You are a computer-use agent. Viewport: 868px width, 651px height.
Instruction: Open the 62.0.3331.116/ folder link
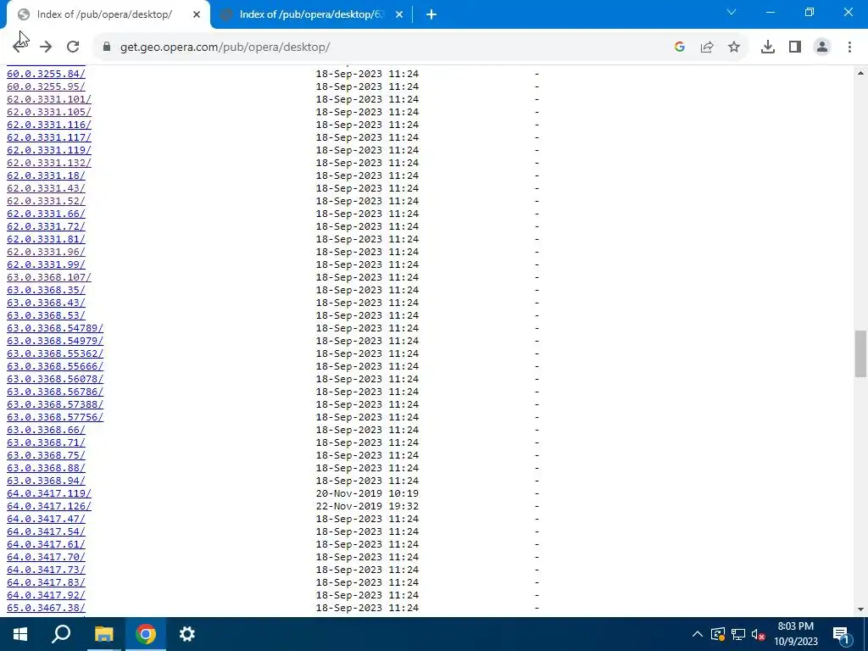[48, 125]
